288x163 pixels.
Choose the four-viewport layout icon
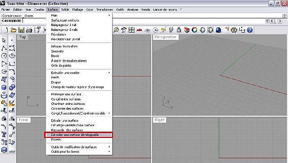[x=131, y=30]
